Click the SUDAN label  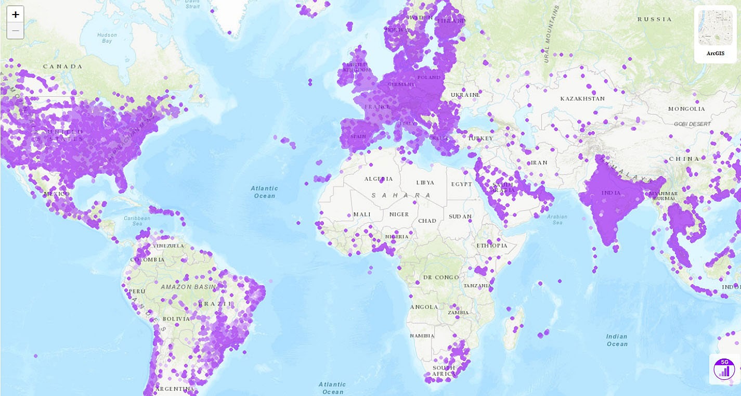click(460, 216)
